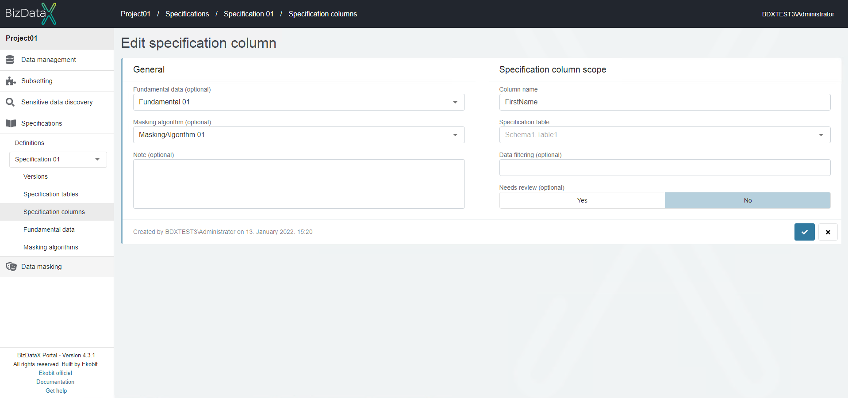This screenshot has height=398, width=848.
Task: Open the Documentation link
Action: (55, 382)
